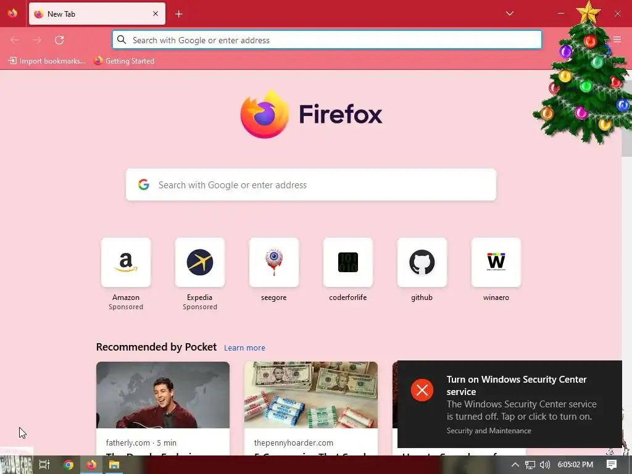Open clock showing 6:05:02 PM

tap(575, 465)
